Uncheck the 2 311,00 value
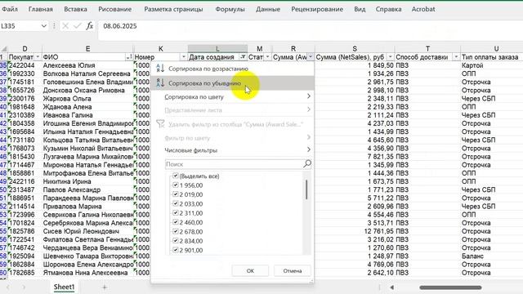The image size is (523, 294). [x=176, y=213]
